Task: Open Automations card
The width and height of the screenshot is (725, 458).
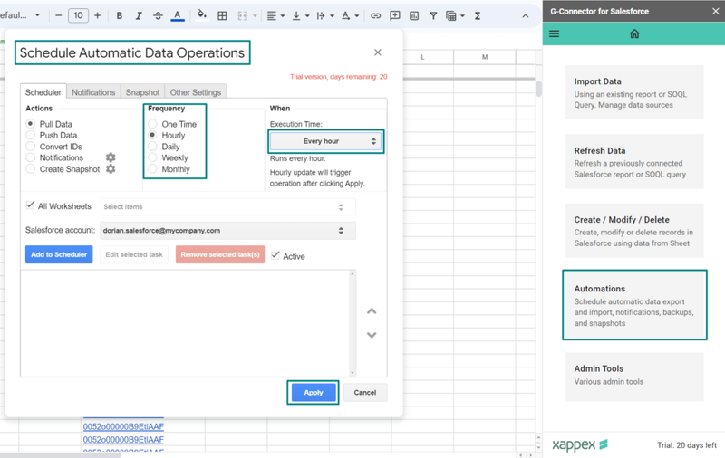Action: (634, 305)
